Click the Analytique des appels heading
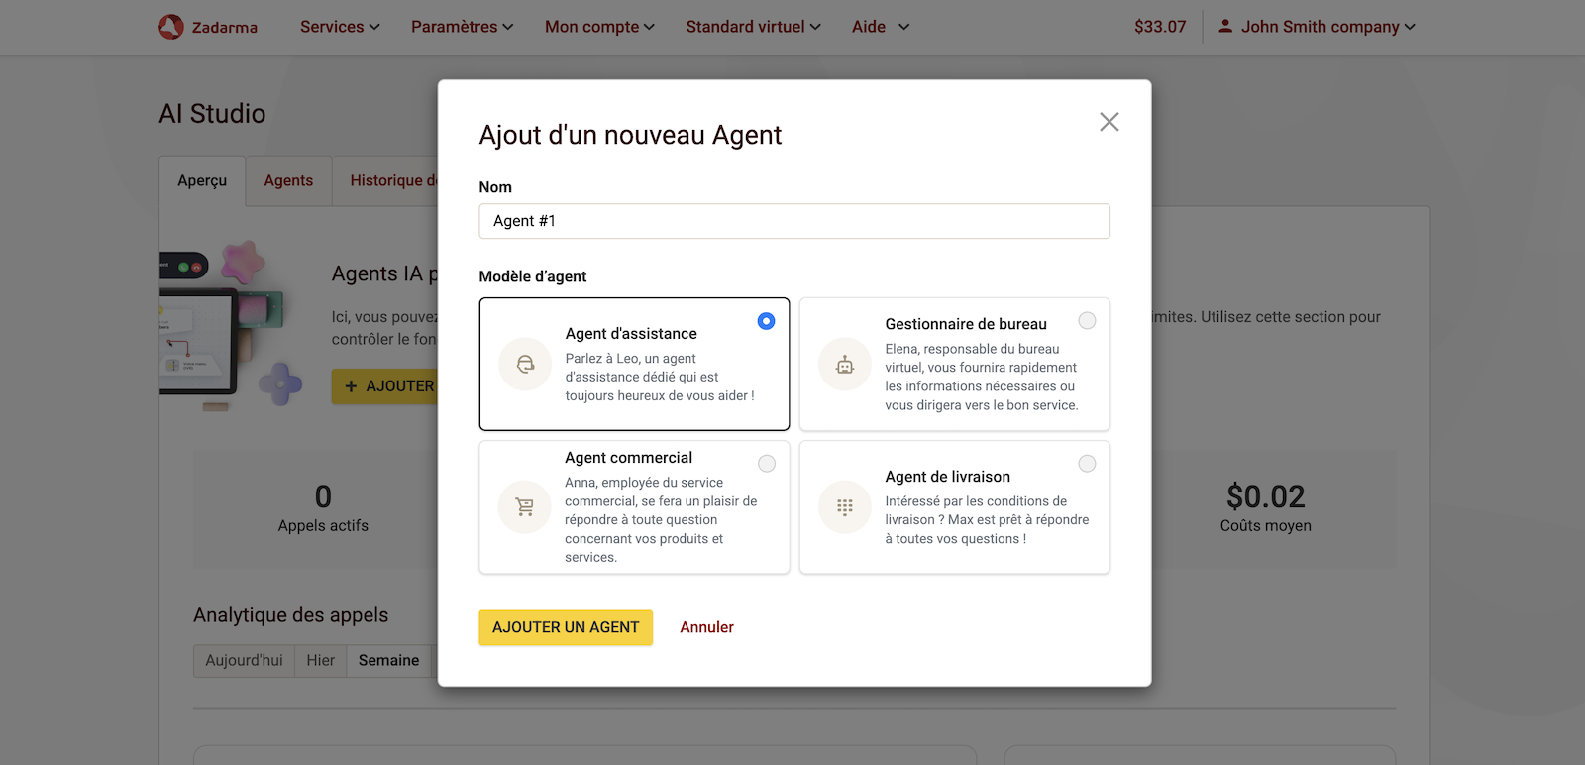Image resolution: width=1585 pixels, height=765 pixels. 291,615
